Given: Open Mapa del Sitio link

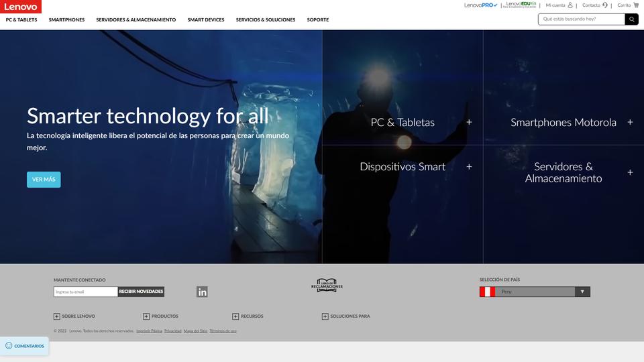Looking at the screenshot, I should click(195, 330).
